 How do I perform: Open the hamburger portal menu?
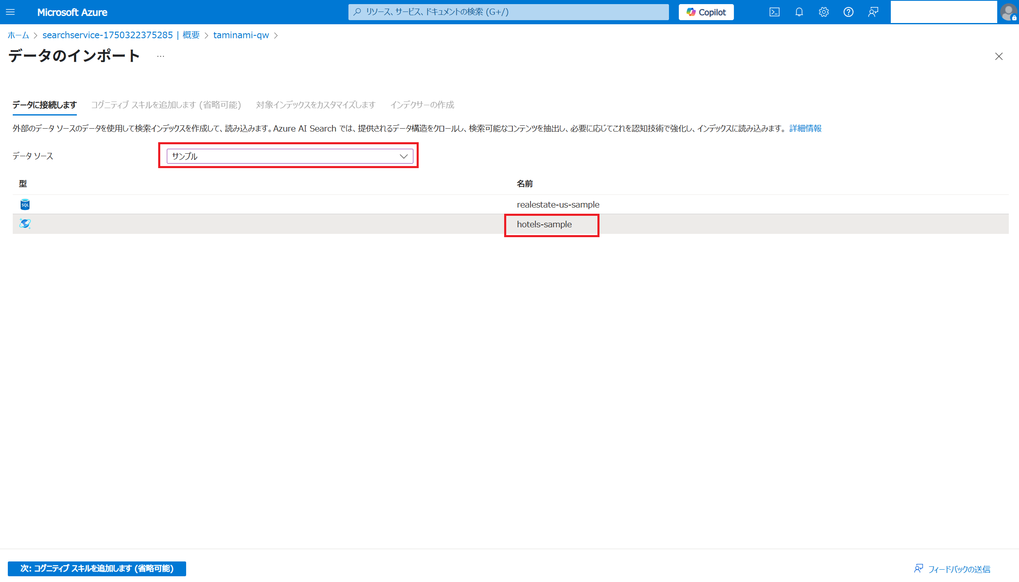point(10,12)
